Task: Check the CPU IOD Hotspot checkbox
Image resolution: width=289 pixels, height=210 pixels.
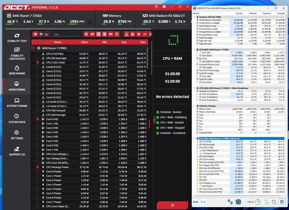Action: click(38, 111)
